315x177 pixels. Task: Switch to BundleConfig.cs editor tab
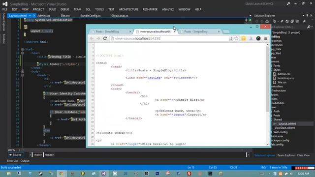[x=91, y=15]
